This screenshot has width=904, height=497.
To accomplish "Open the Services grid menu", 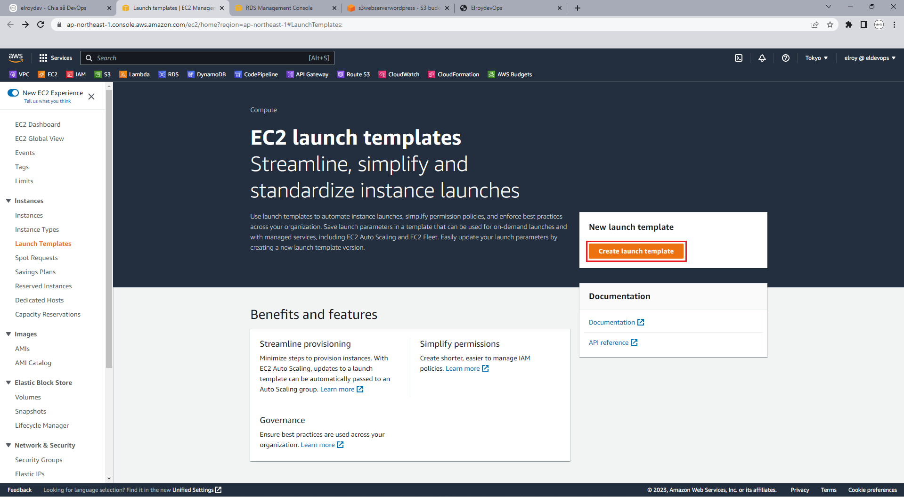I will (x=56, y=58).
